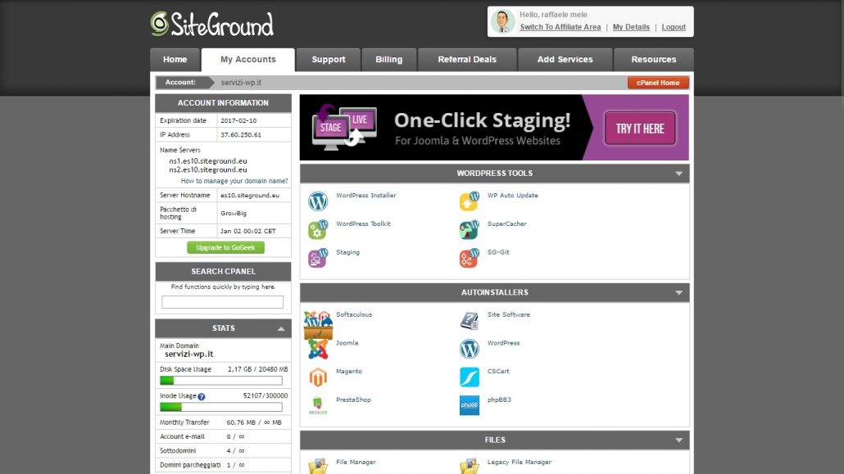Click the Site Software icon
This screenshot has width=844, height=474.
469,320
